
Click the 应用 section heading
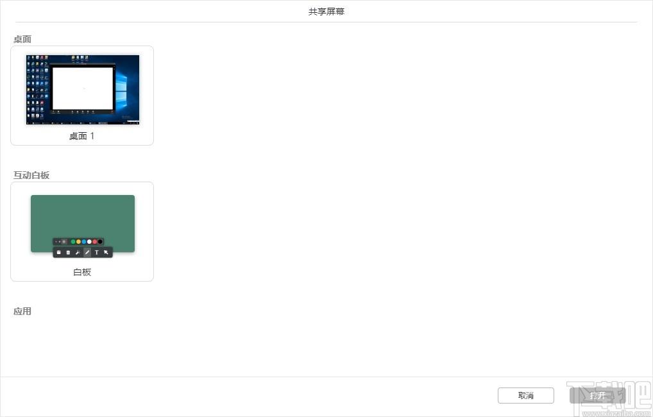coord(22,311)
